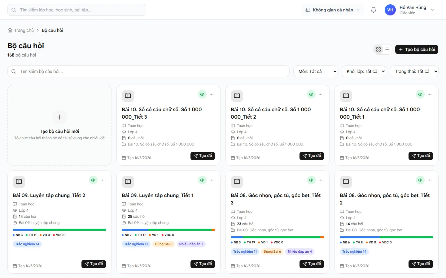The height and width of the screenshot is (278, 446).
Task: Click Tạo đề on Bài 10 Tiết 2 card
Action: 312,156
